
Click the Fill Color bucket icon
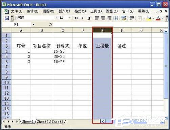149,18
